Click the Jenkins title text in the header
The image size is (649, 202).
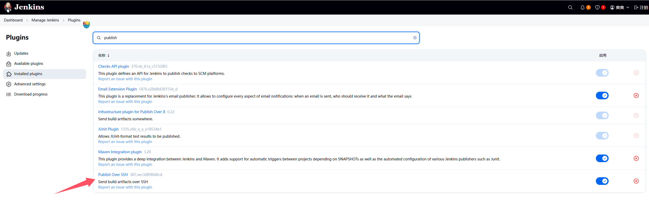coord(29,7)
